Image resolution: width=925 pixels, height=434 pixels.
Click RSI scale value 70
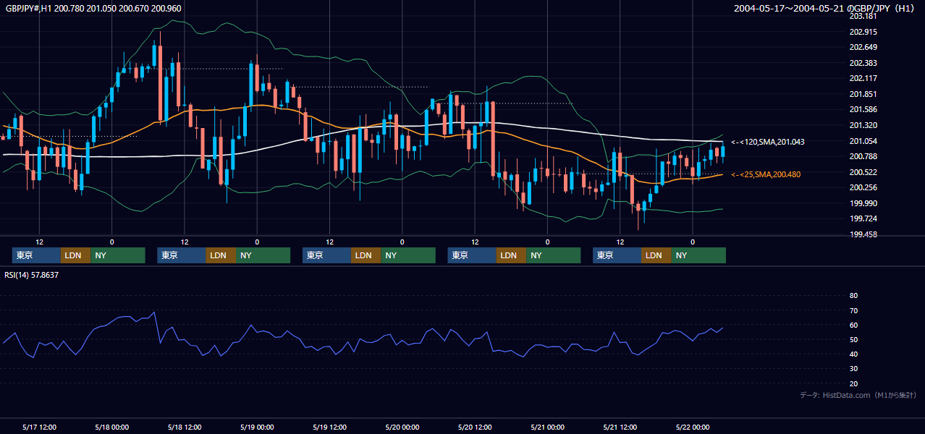pyautogui.click(x=853, y=310)
